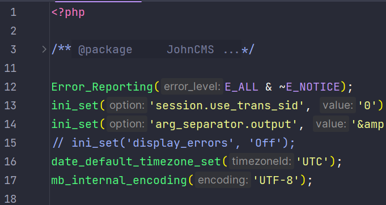Click the 'UTC' string literal
The height and width of the screenshot is (205, 386).
(x=312, y=161)
